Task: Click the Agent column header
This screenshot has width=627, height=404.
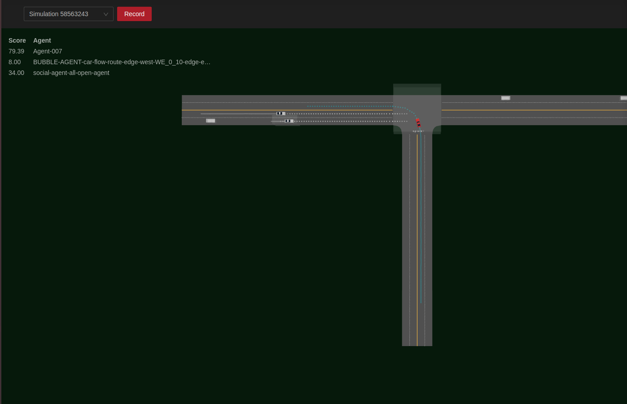Action: tap(42, 40)
